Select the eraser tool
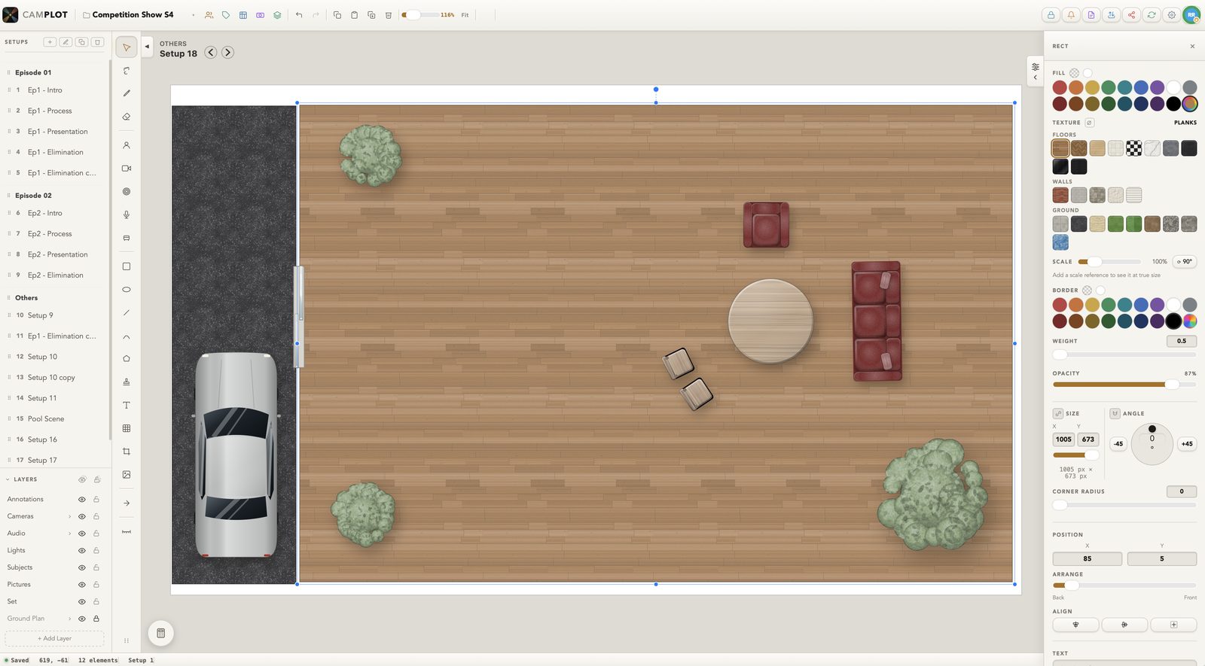 click(127, 117)
